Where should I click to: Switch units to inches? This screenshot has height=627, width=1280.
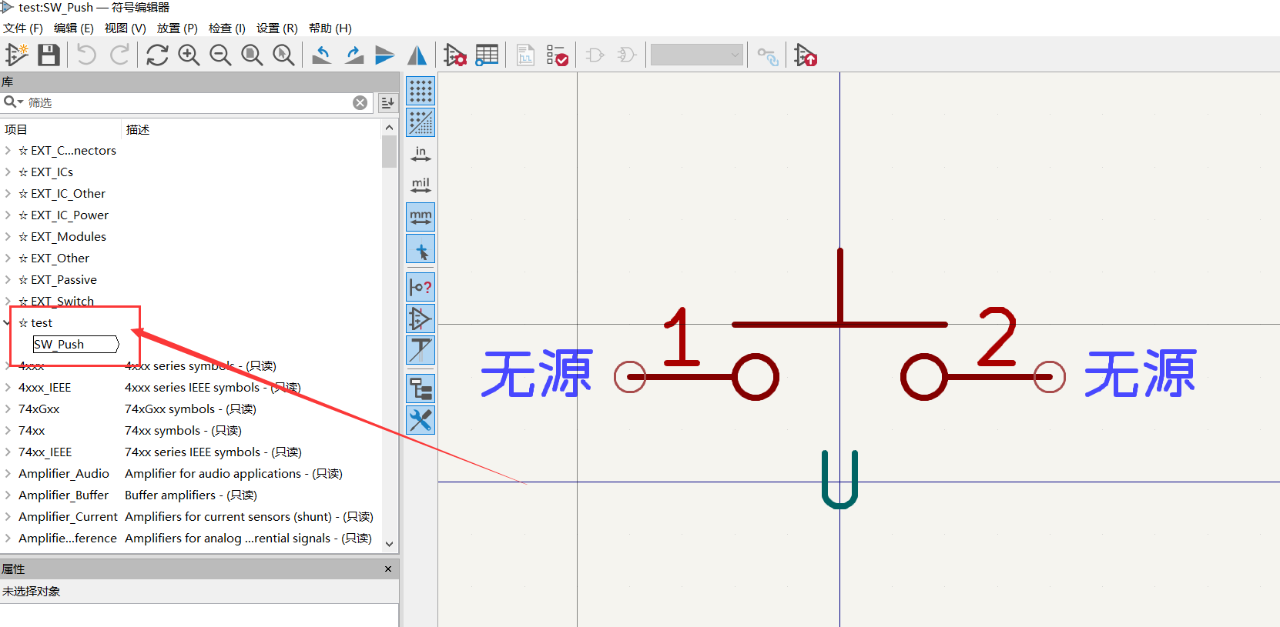[421, 154]
